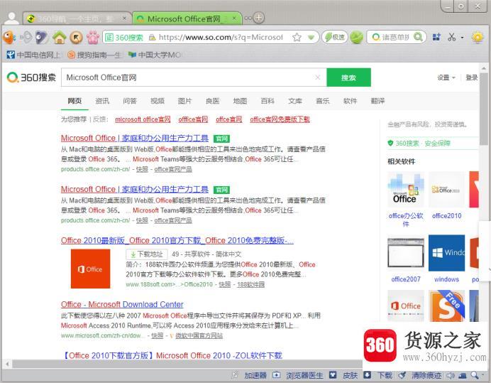Image resolution: width=491 pixels, height=383 pixels.
Task: Open the orange fish mascot icon in the toolbar
Action: pyautogui.click(x=9, y=38)
